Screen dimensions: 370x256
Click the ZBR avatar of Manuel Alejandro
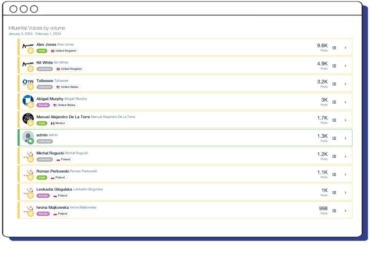[28, 118]
